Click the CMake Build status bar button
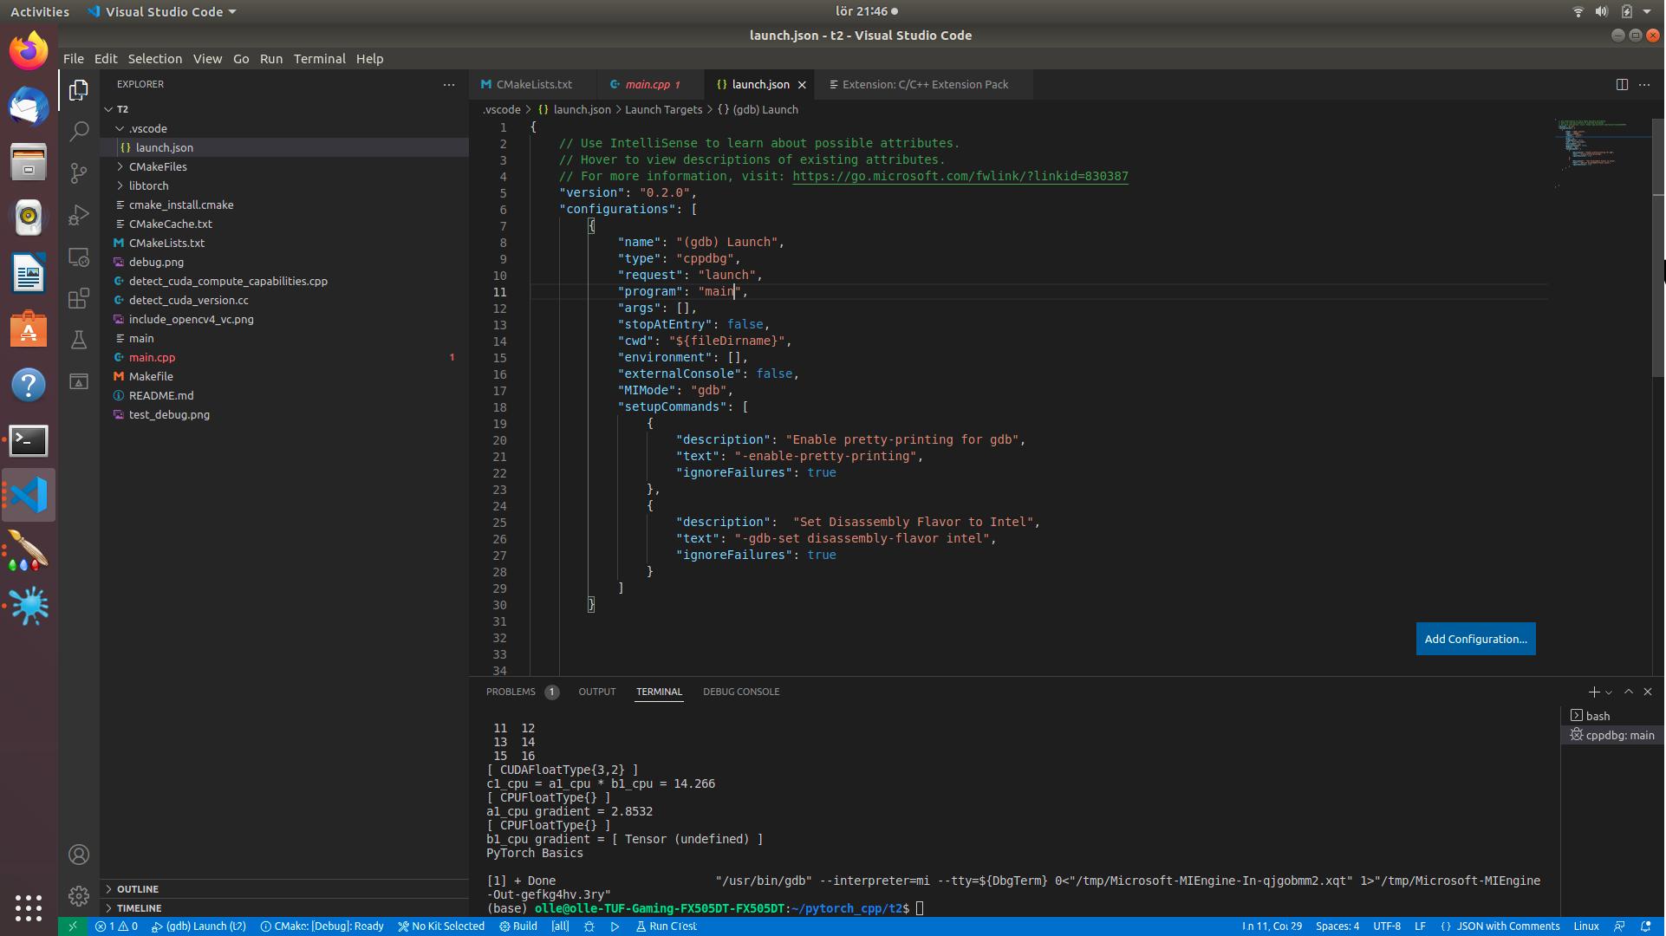 (518, 926)
